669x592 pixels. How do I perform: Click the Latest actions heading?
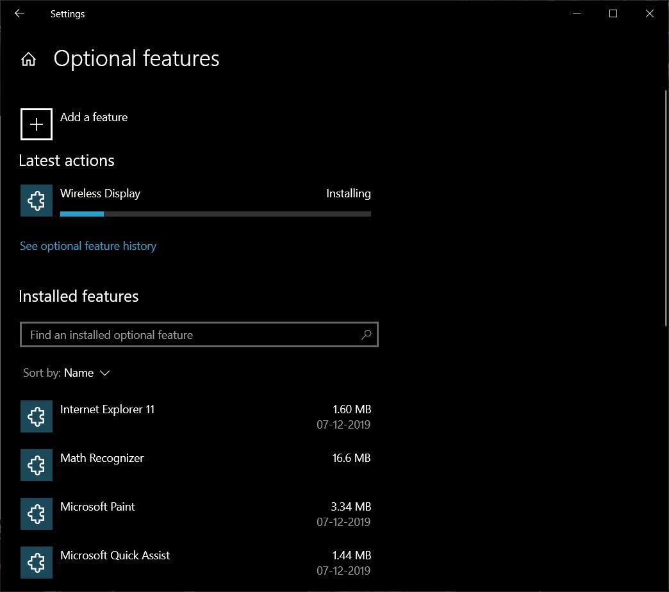[67, 161]
